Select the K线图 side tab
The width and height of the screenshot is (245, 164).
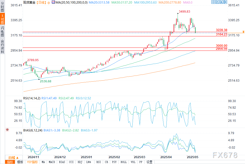tap(2, 20)
